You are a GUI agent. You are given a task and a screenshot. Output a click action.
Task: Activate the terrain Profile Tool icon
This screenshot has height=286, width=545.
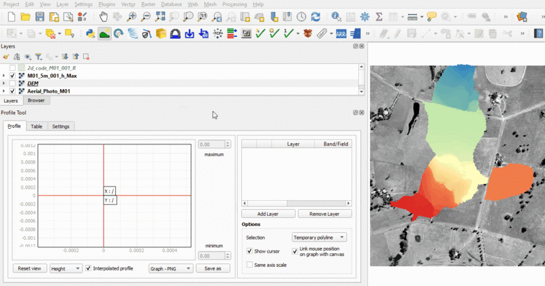pyautogui.click(x=105, y=33)
